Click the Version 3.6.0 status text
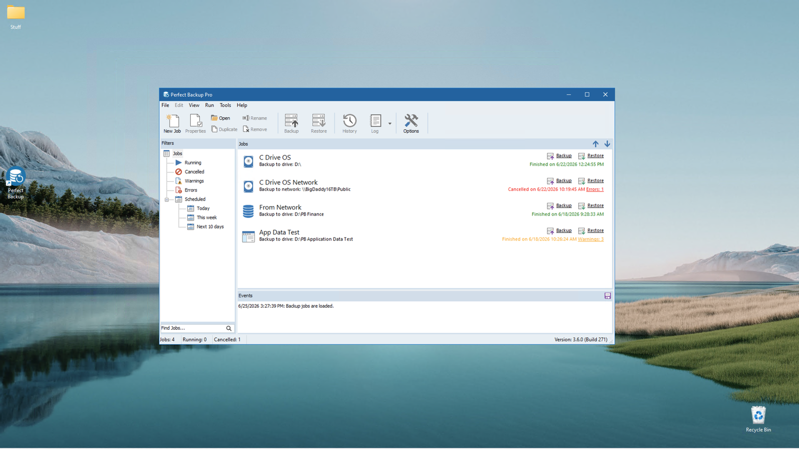 tap(581, 340)
